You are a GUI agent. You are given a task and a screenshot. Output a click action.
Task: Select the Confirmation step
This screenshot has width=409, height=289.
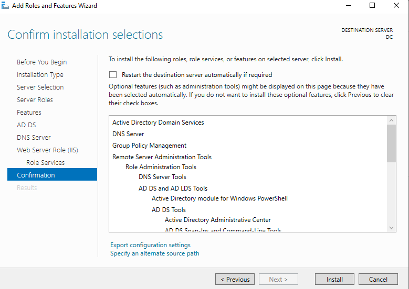coord(52,174)
